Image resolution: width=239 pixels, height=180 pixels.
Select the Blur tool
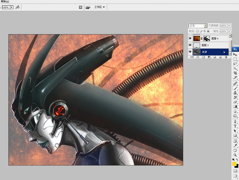click(235, 111)
